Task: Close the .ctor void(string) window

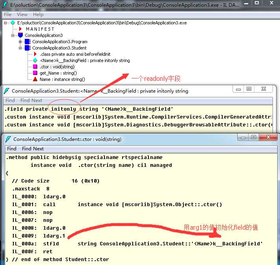Action: [268, 137]
